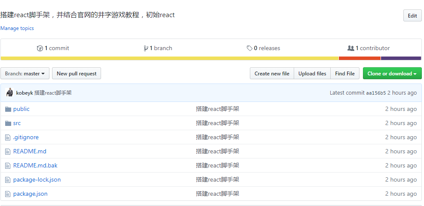The height and width of the screenshot is (206, 424).
Task: Open the kobeyk author link
Action: (25, 93)
